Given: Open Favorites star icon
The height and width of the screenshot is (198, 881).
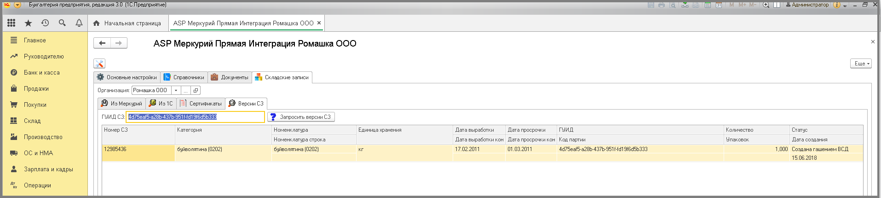Looking at the screenshot, I should [x=28, y=23].
